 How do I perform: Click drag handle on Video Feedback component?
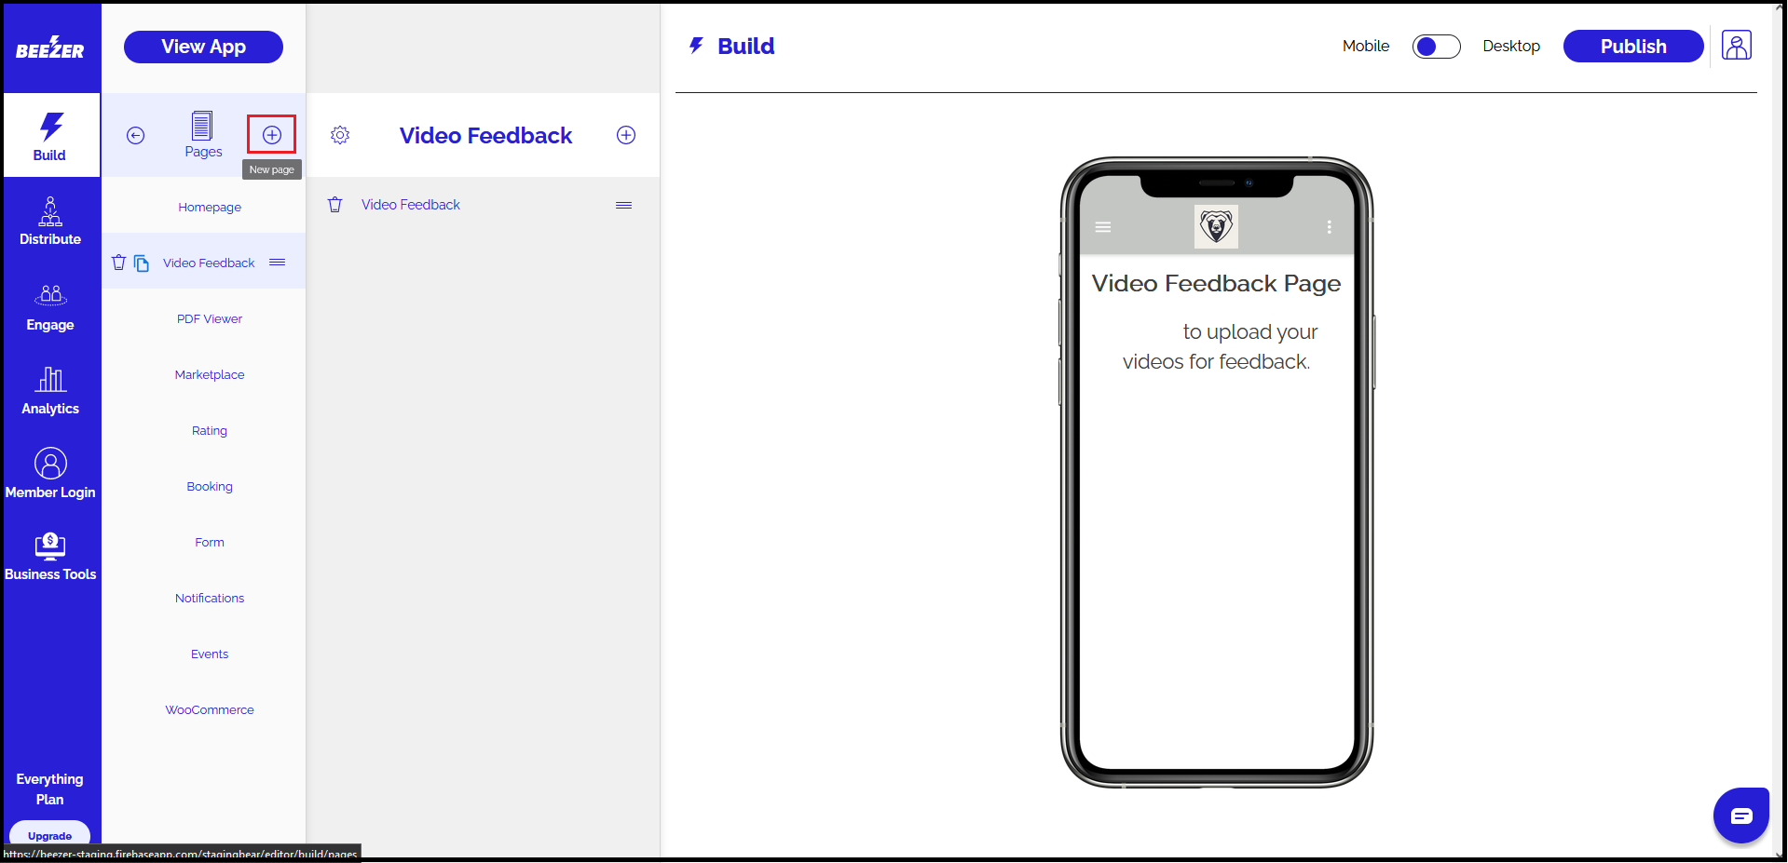pyautogui.click(x=623, y=205)
